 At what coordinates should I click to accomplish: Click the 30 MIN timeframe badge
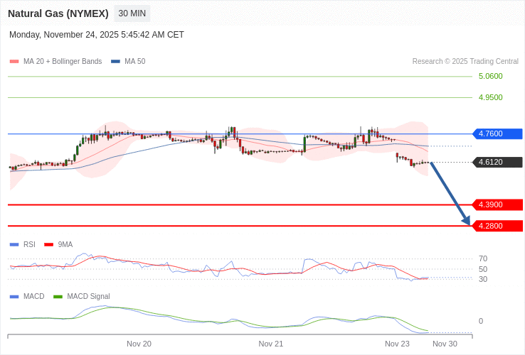[132, 13]
